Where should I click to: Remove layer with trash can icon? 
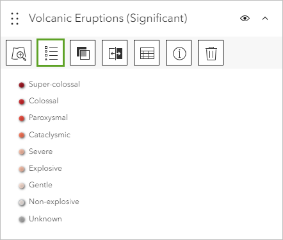(x=211, y=53)
